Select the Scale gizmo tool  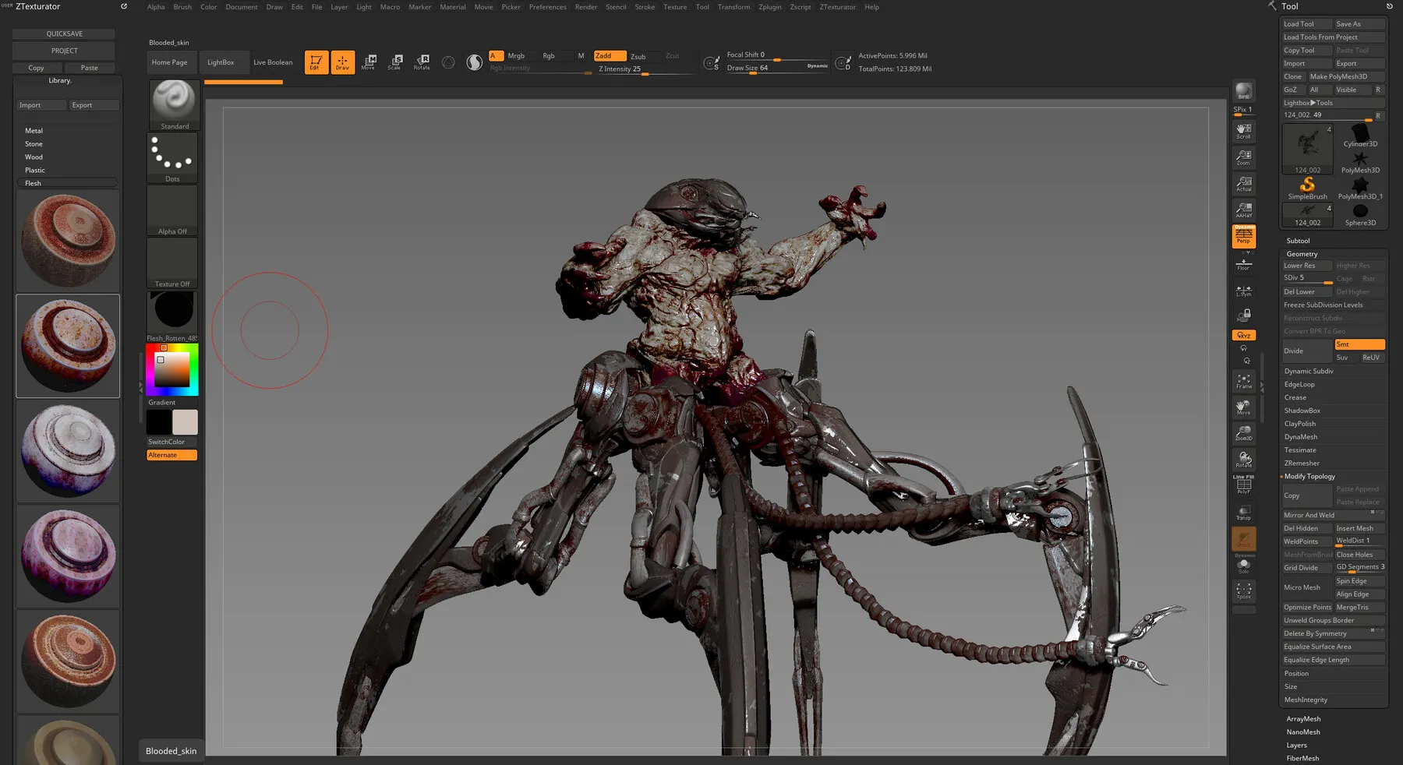click(395, 62)
